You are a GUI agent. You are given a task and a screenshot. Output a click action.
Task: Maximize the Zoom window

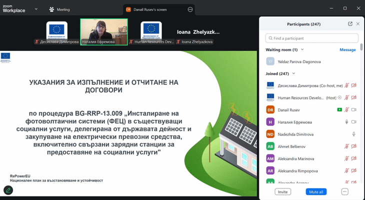click(x=345, y=8)
